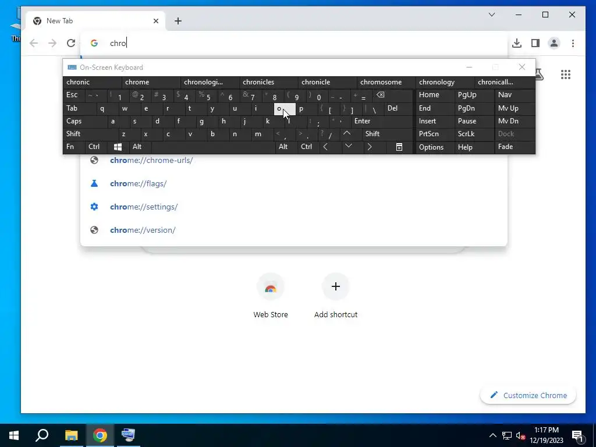The image size is (596, 447).
Task: Click the muted volume tray icon
Action: [521, 435]
